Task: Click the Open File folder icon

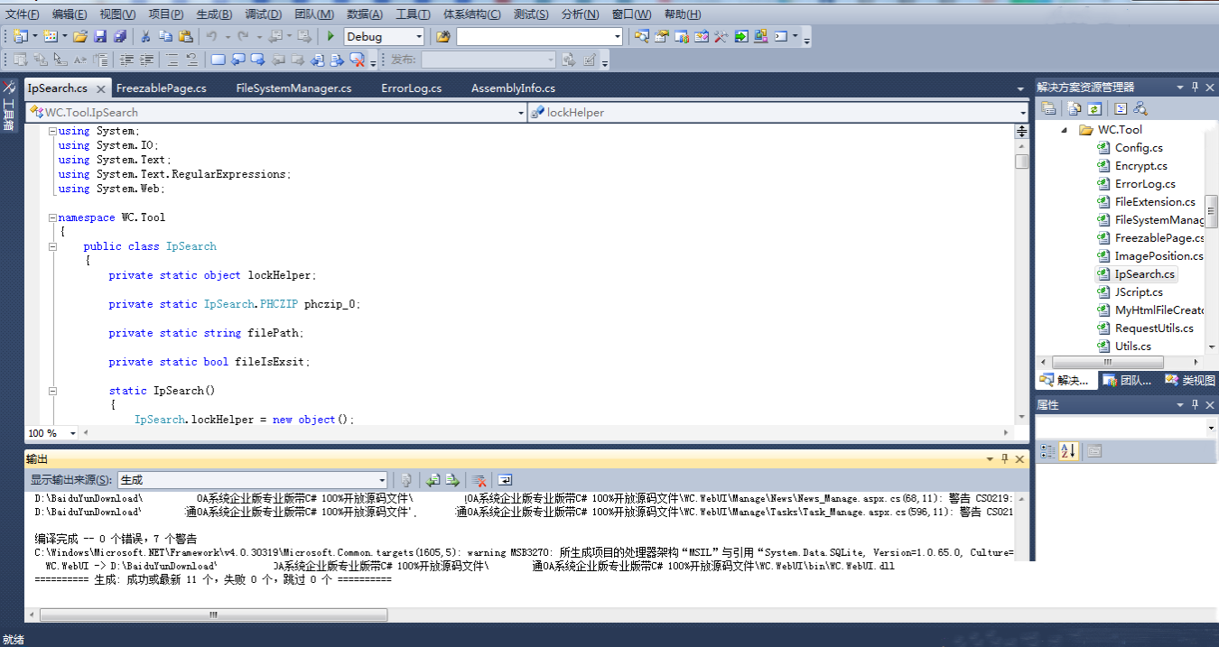Action: pos(80,36)
